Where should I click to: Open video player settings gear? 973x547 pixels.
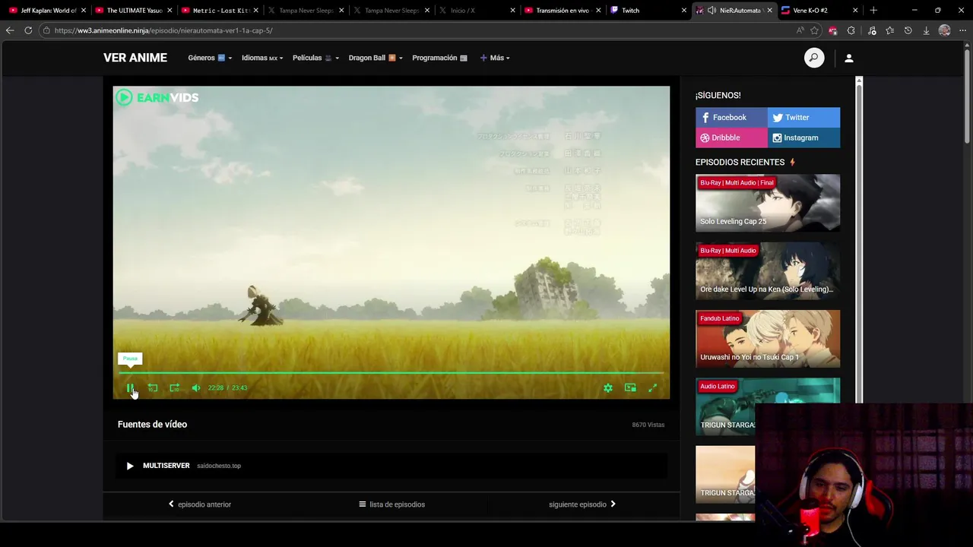608,387
